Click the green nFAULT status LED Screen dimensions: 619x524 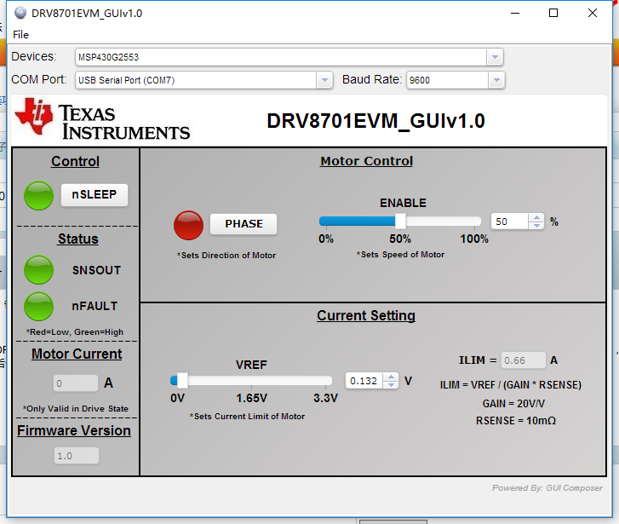[x=38, y=306]
